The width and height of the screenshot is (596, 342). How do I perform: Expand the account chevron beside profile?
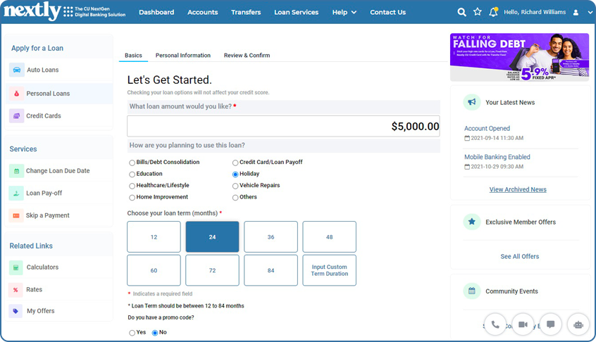click(x=590, y=13)
